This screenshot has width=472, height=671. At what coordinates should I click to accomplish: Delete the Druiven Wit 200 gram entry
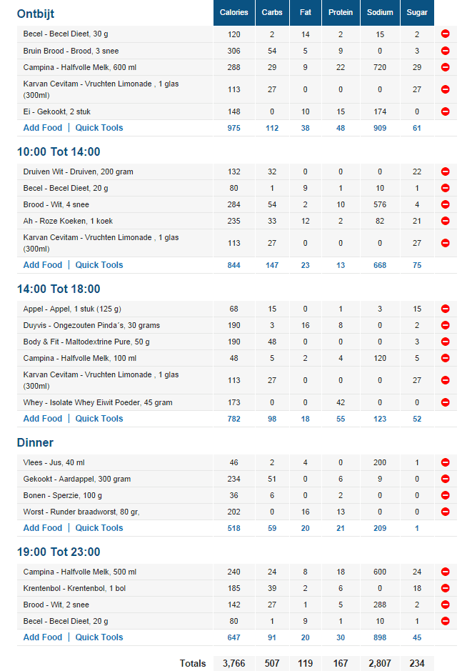click(445, 172)
